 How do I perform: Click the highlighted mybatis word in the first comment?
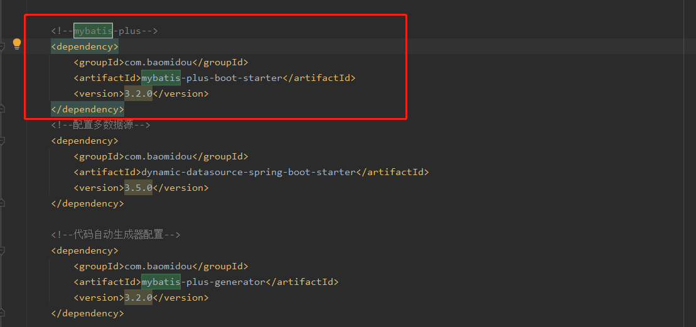pyautogui.click(x=93, y=31)
